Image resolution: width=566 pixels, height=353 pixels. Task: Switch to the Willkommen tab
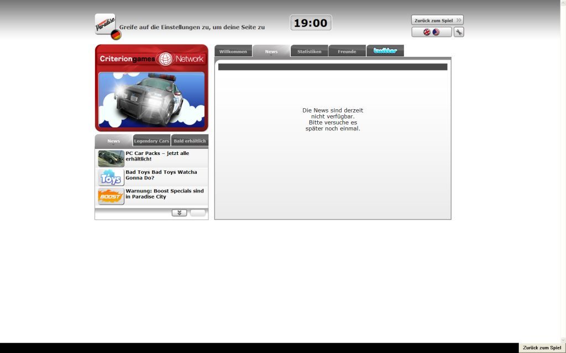233,51
